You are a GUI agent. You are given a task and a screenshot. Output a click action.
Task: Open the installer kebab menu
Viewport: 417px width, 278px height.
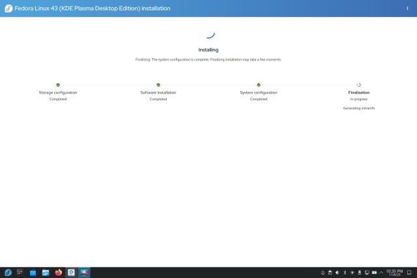coord(407,8)
